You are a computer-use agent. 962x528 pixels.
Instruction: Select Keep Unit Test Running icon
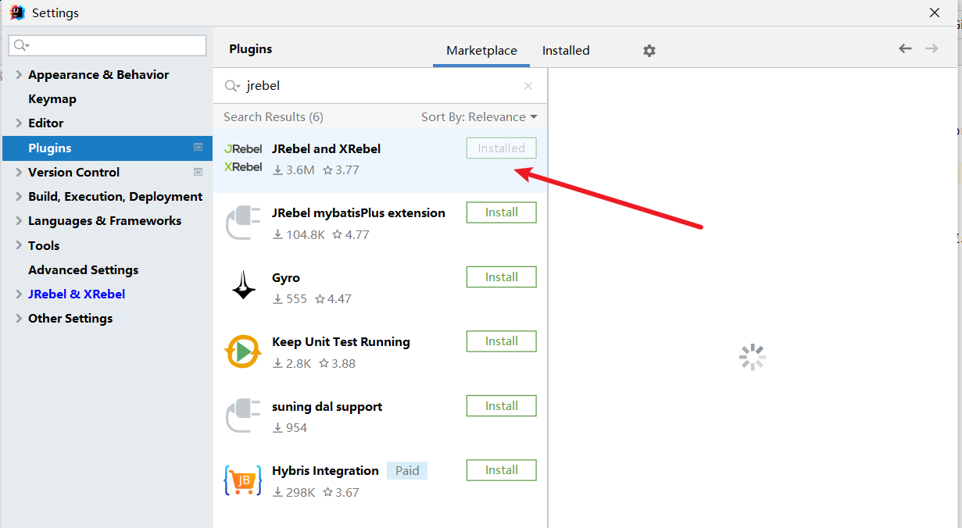point(242,351)
